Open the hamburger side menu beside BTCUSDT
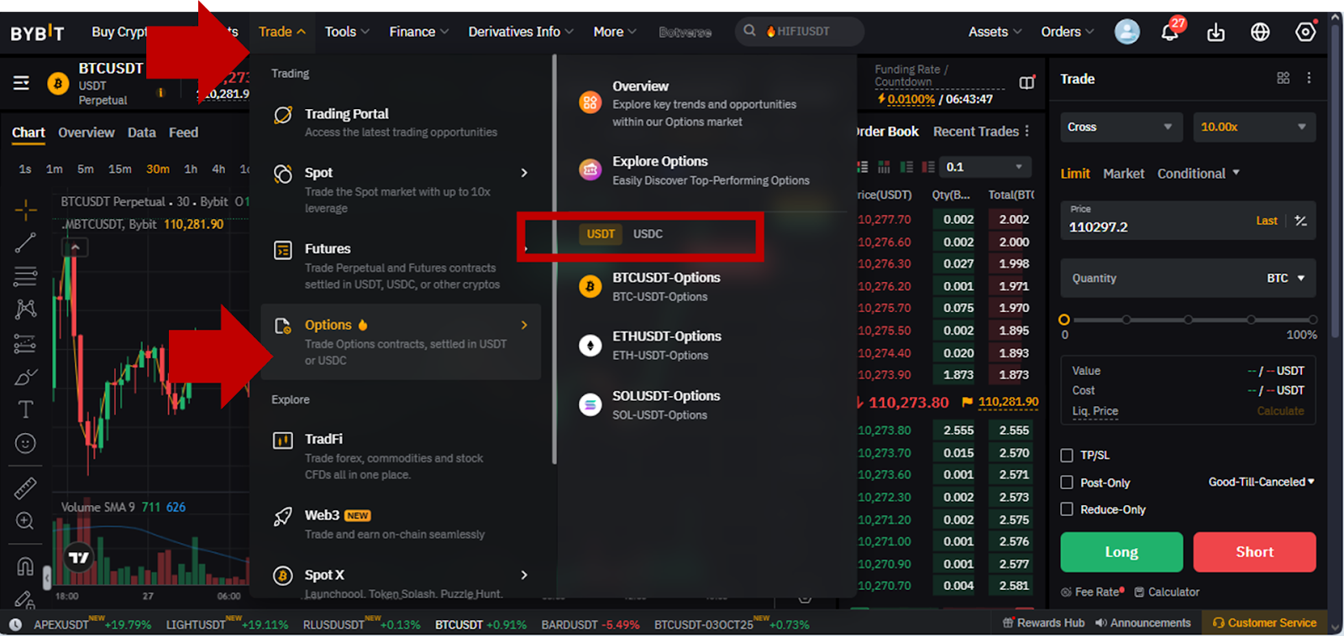The image size is (1344, 636). tap(21, 82)
